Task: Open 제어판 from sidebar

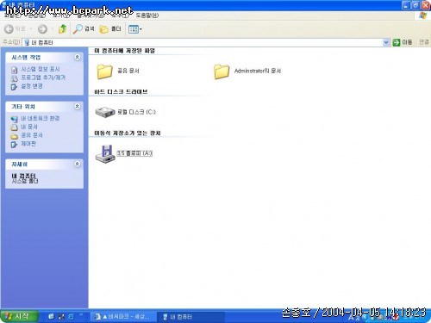Action: click(28, 144)
